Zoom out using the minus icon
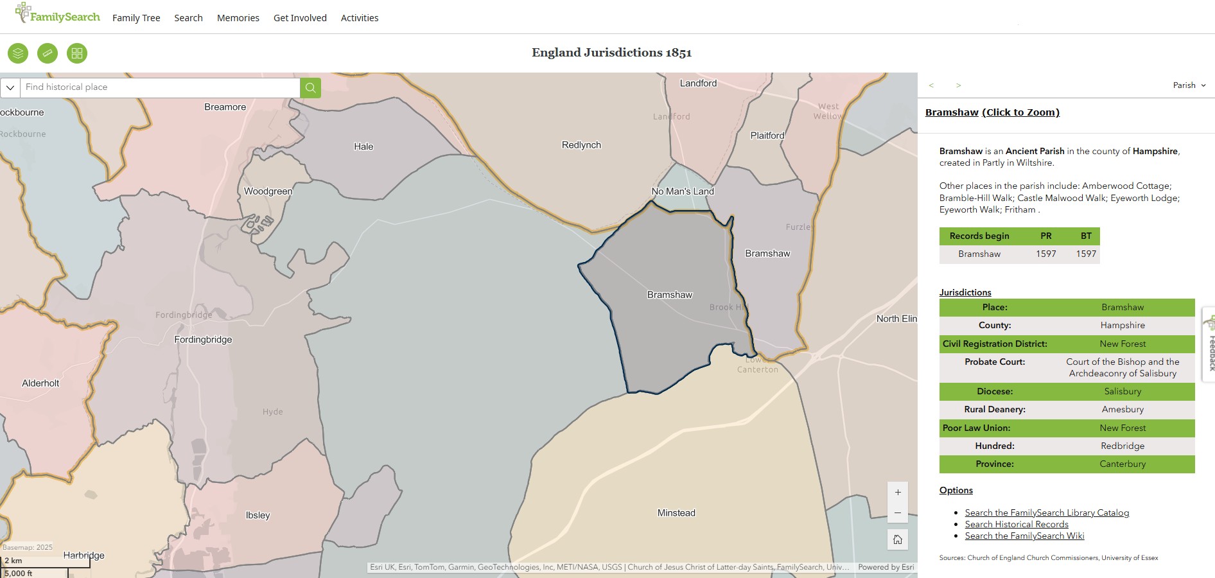 click(897, 513)
